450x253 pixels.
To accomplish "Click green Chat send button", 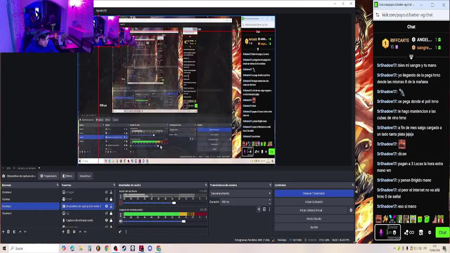I will coord(442,233).
